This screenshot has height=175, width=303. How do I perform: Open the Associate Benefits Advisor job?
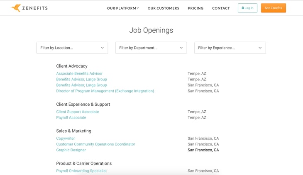(79, 73)
